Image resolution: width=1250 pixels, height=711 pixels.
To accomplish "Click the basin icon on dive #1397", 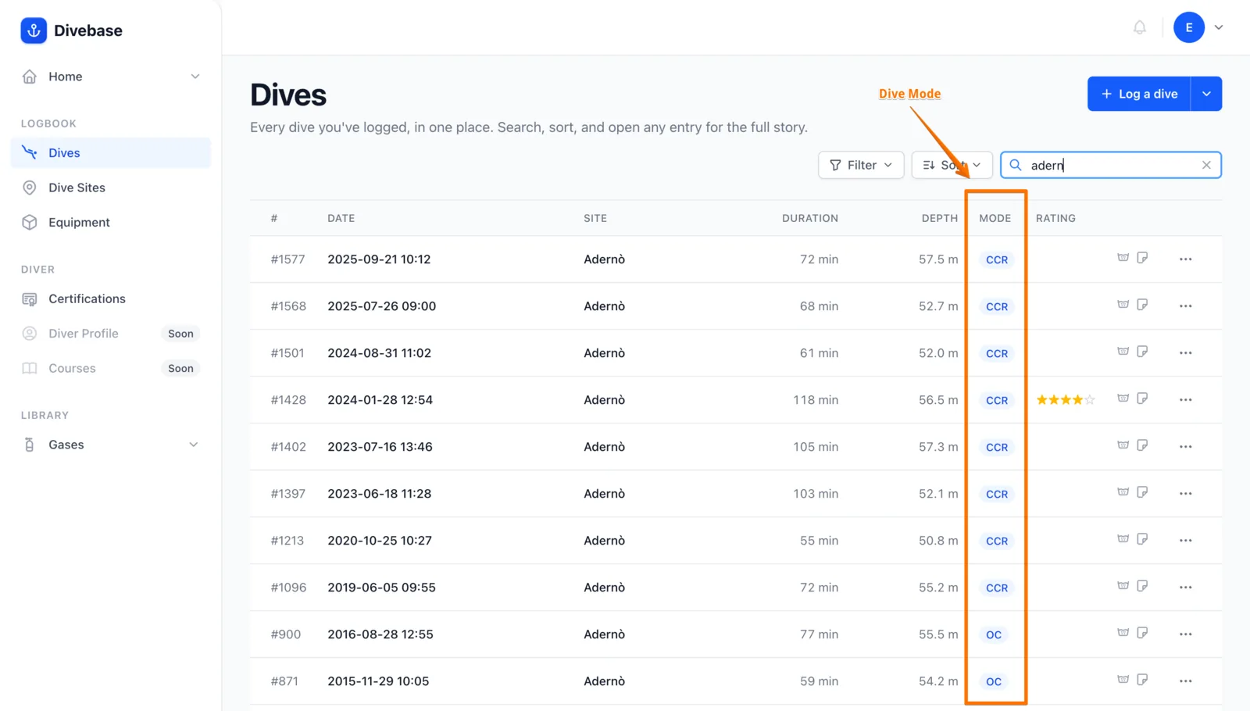I will tap(1123, 492).
